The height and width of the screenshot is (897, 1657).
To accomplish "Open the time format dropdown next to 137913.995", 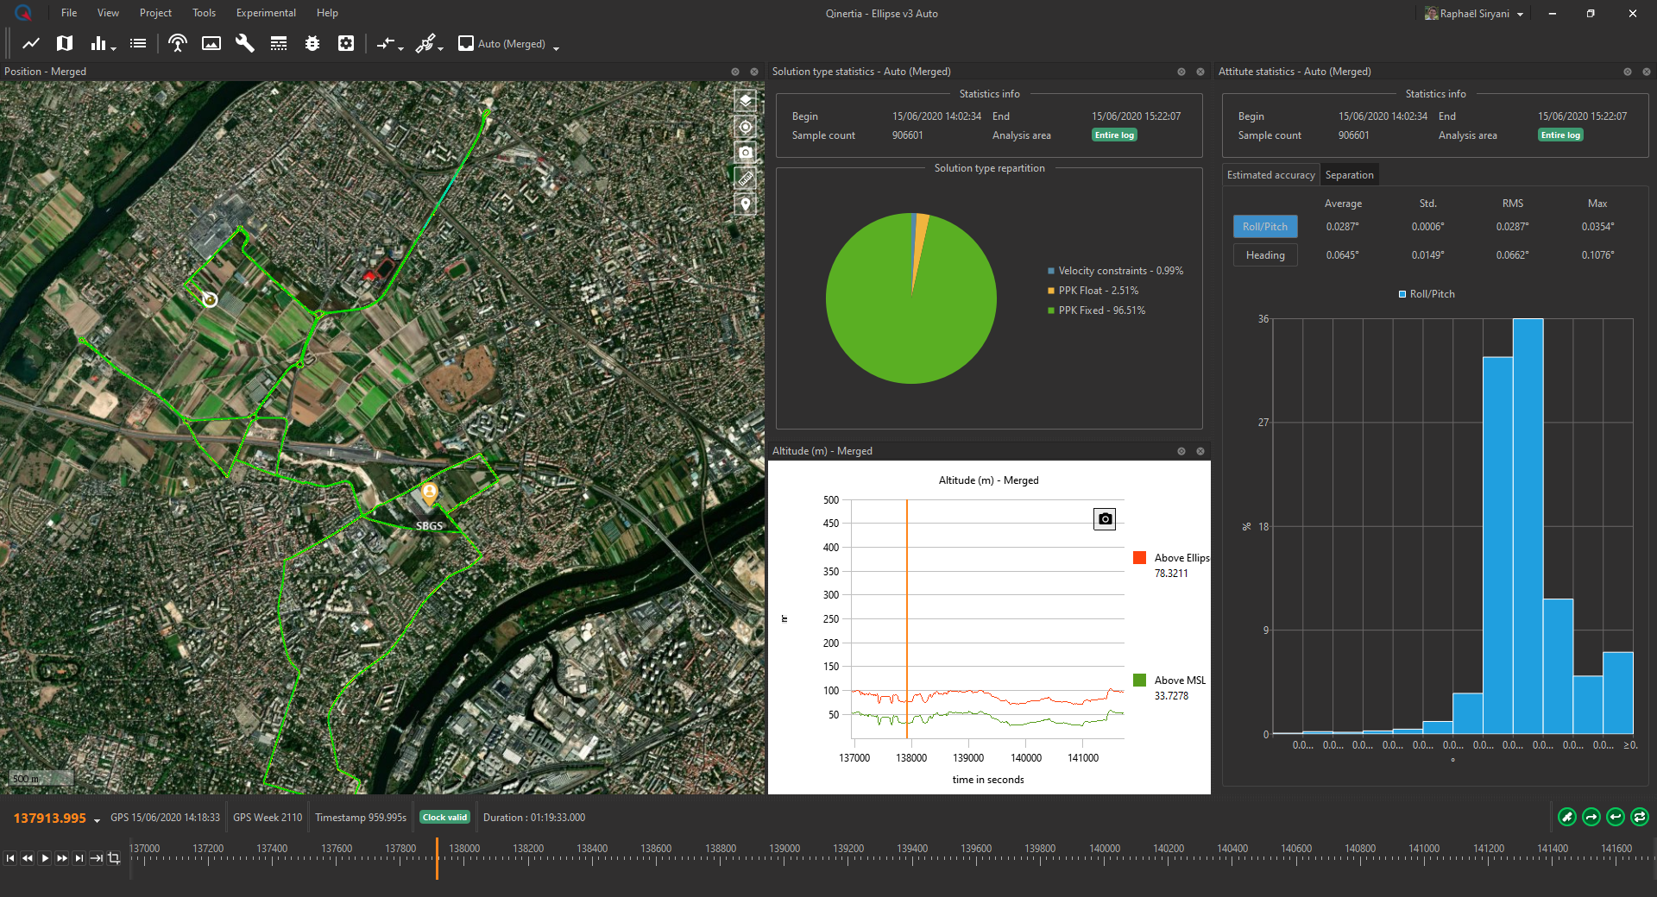I will (97, 819).
